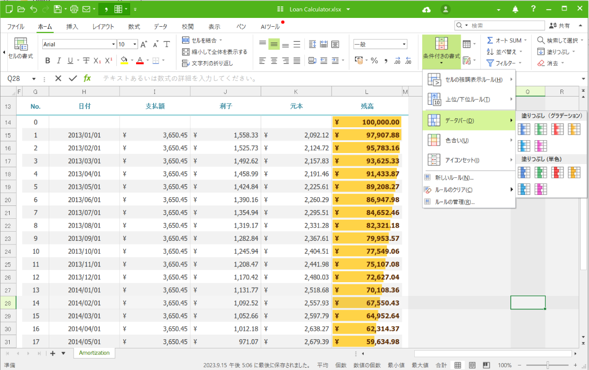Click the fx insert function icon
589x370 pixels.
tap(87, 79)
